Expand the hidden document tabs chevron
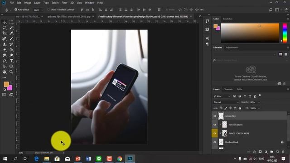 coord(200,16)
